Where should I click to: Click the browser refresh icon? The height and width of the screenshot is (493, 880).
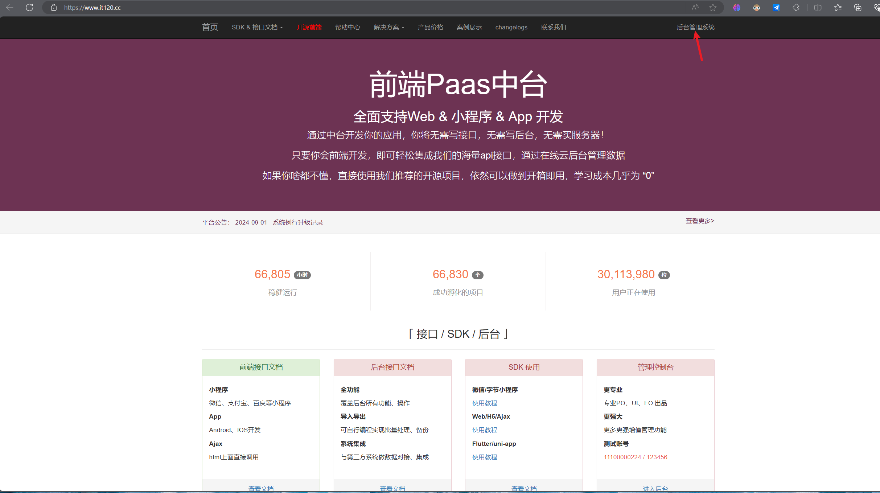[29, 8]
